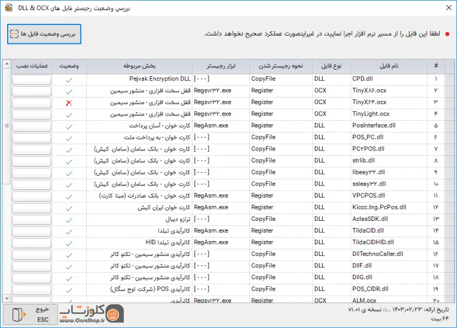Click the green check status for DllG.dll
This screenshot has height=328, width=457.
69,278
